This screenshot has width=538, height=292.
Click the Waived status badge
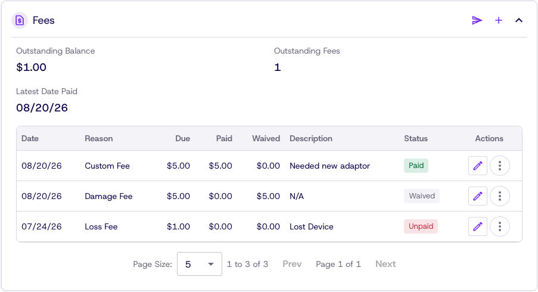click(422, 196)
